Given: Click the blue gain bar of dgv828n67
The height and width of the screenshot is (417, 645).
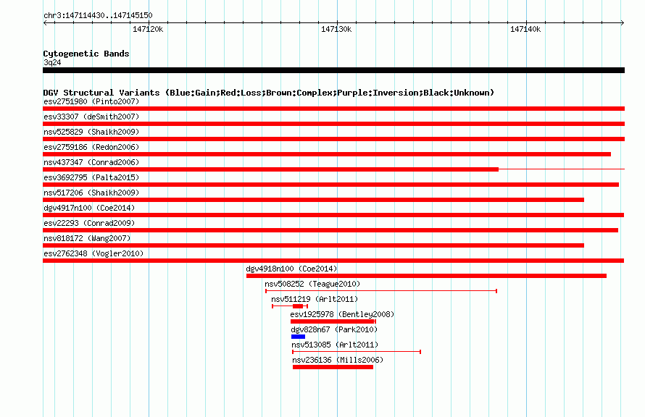Looking at the screenshot, I should tap(299, 337).
